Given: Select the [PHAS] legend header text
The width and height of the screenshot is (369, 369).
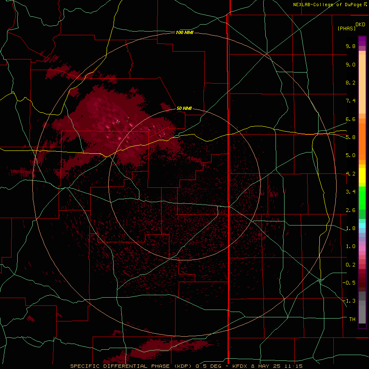Looking at the screenshot, I should (346, 28).
